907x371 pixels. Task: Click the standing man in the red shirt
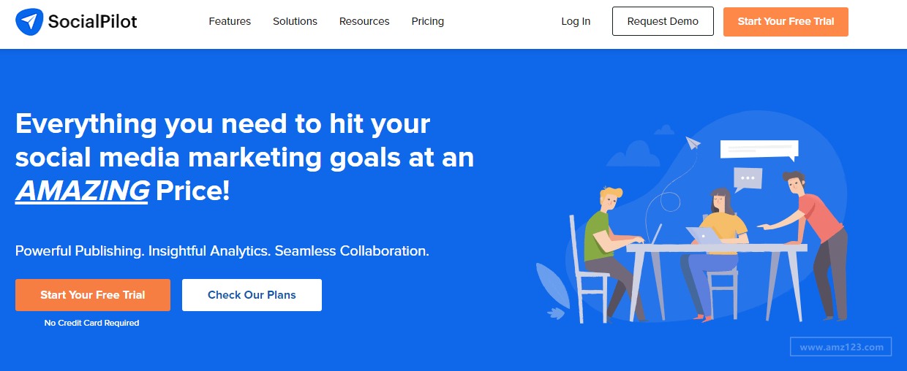click(x=817, y=234)
